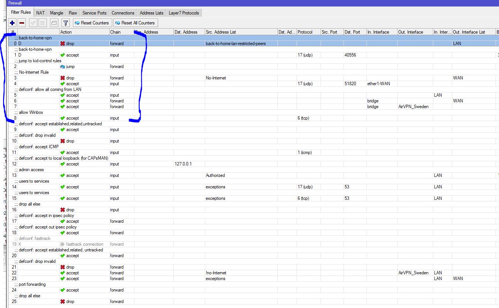View the Connections tab
Image resolution: width=499 pixels, height=308 pixels.
(123, 13)
